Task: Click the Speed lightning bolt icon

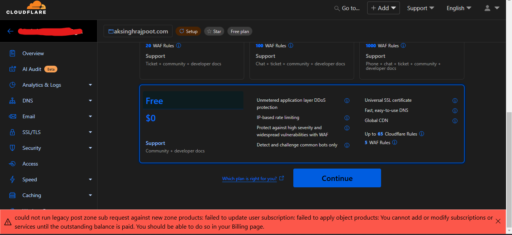Action: pyautogui.click(x=13, y=179)
